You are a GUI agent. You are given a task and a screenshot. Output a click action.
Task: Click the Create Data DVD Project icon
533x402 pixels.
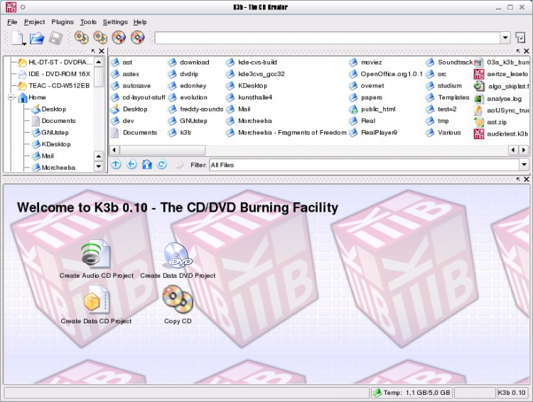(178, 256)
